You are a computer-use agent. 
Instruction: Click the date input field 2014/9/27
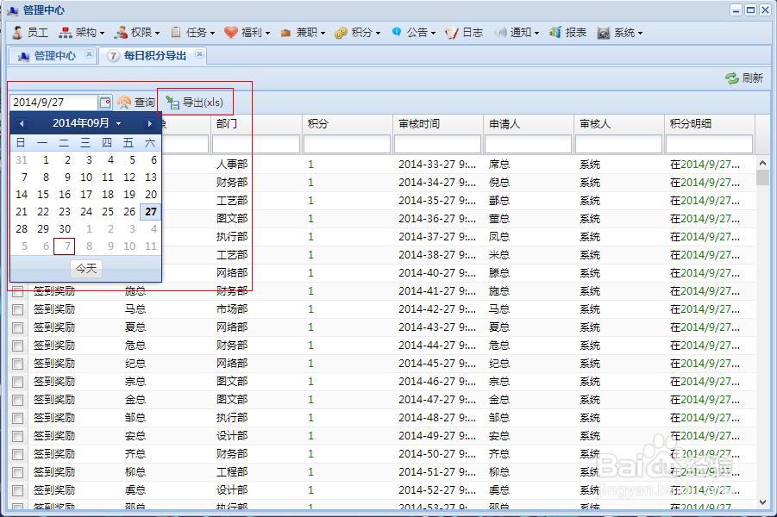pos(53,103)
